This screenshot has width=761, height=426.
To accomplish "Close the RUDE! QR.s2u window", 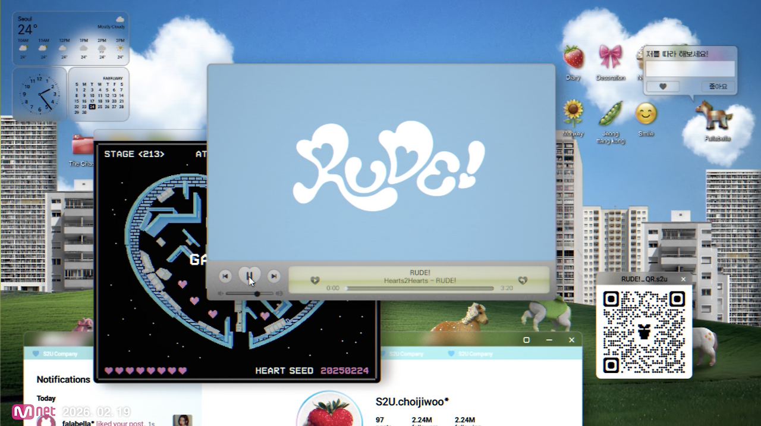I will click(683, 279).
